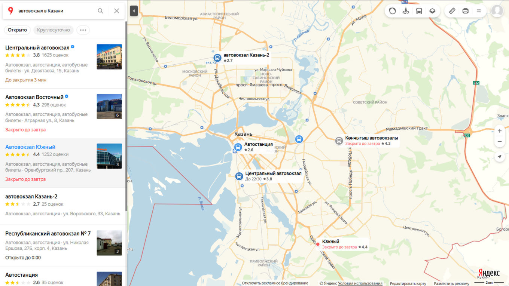Screen dimensions: 509x286
Task: Clear the search with X icon
Action: pyautogui.click(x=117, y=11)
